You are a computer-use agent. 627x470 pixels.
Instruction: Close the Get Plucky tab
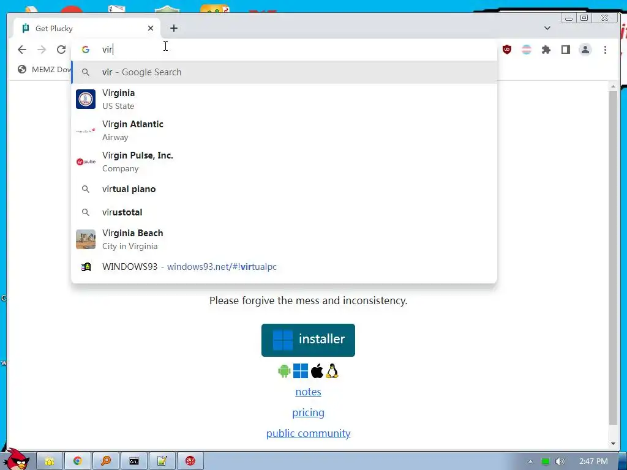[x=151, y=28]
